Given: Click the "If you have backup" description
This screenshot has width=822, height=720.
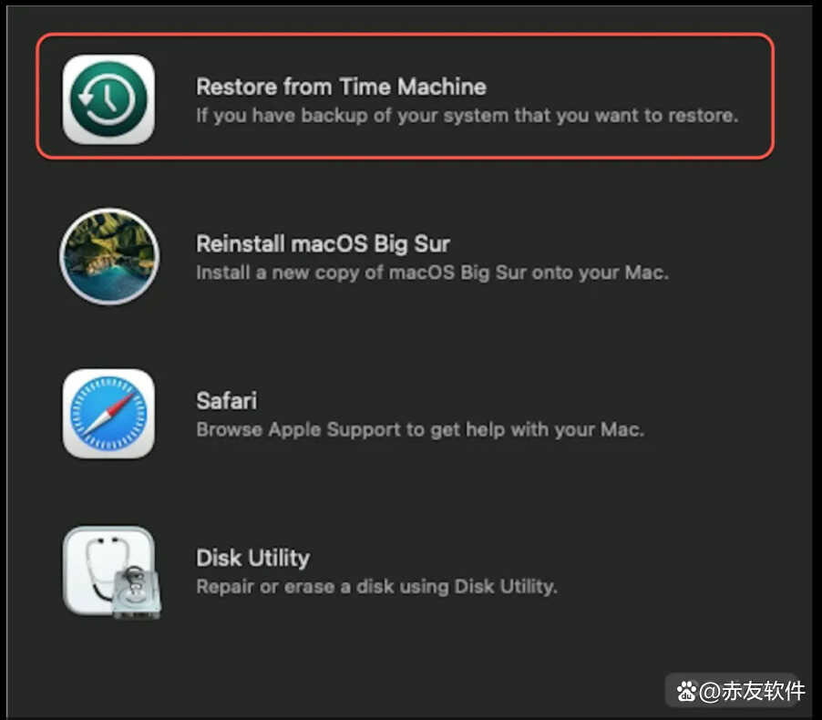Looking at the screenshot, I should tap(468, 116).
